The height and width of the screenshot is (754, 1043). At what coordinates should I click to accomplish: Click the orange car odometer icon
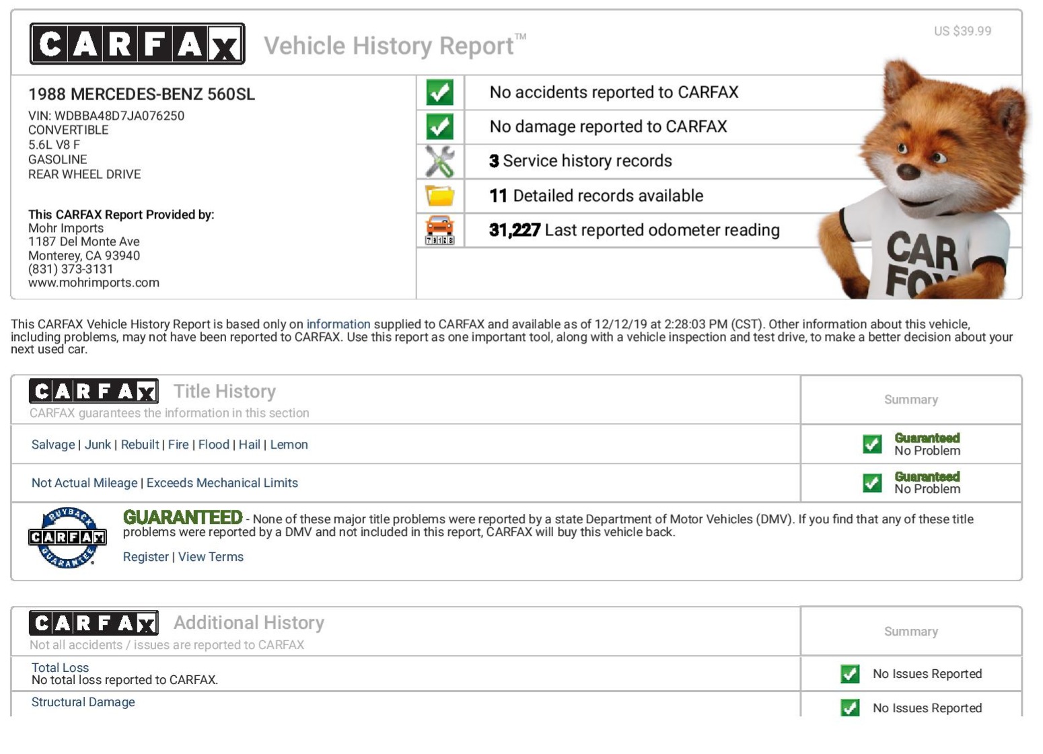click(x=439, y=230)
